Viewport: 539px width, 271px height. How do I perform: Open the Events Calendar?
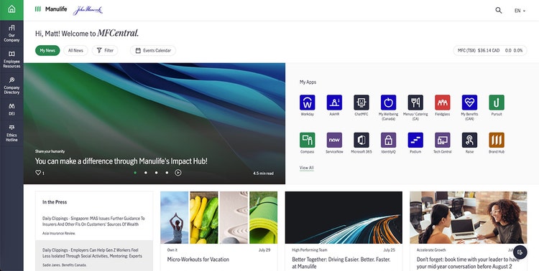tap(153, 50)
